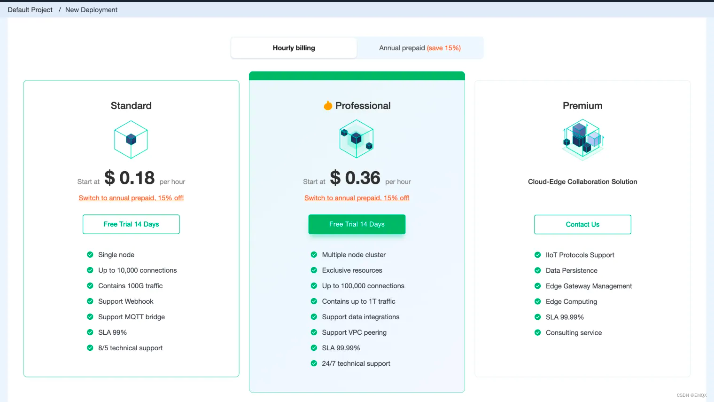Click check icon beside IIoT Protocols Support
Screen dimensions: 714x402
click(538, 255)
